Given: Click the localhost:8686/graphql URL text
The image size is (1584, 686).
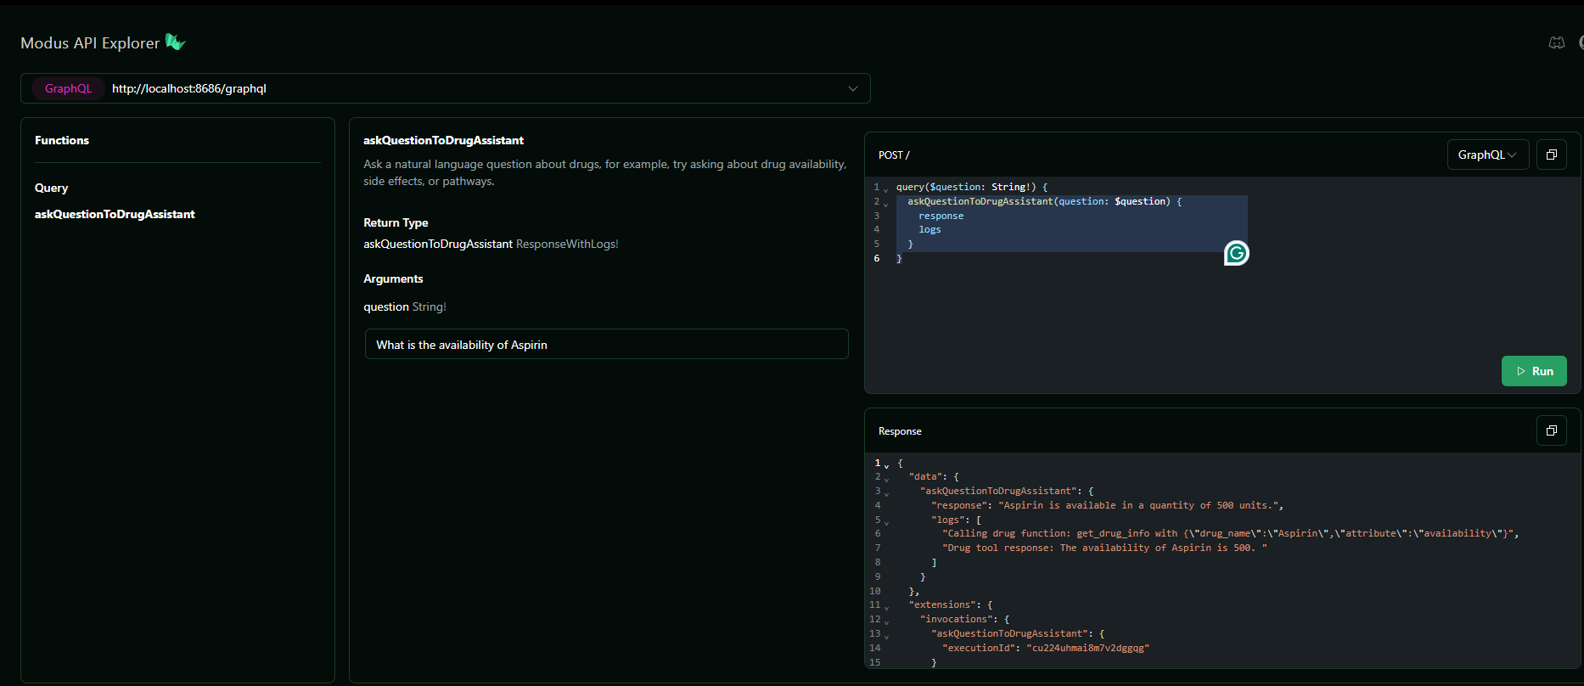Looking at the screenshot, I should [x=188, y=88].
